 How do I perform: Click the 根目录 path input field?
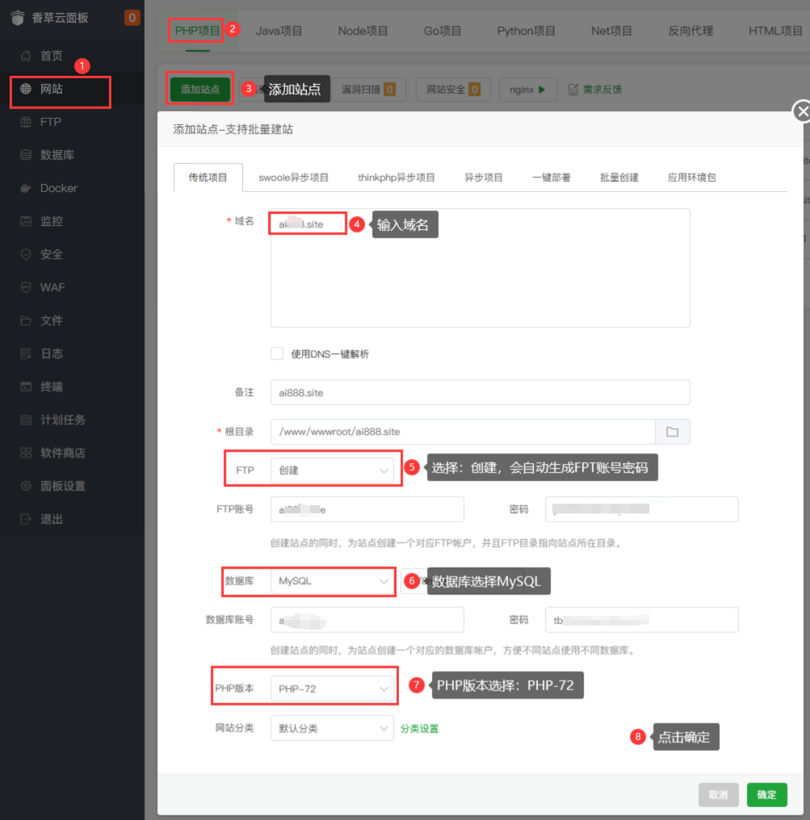point(463,432)
